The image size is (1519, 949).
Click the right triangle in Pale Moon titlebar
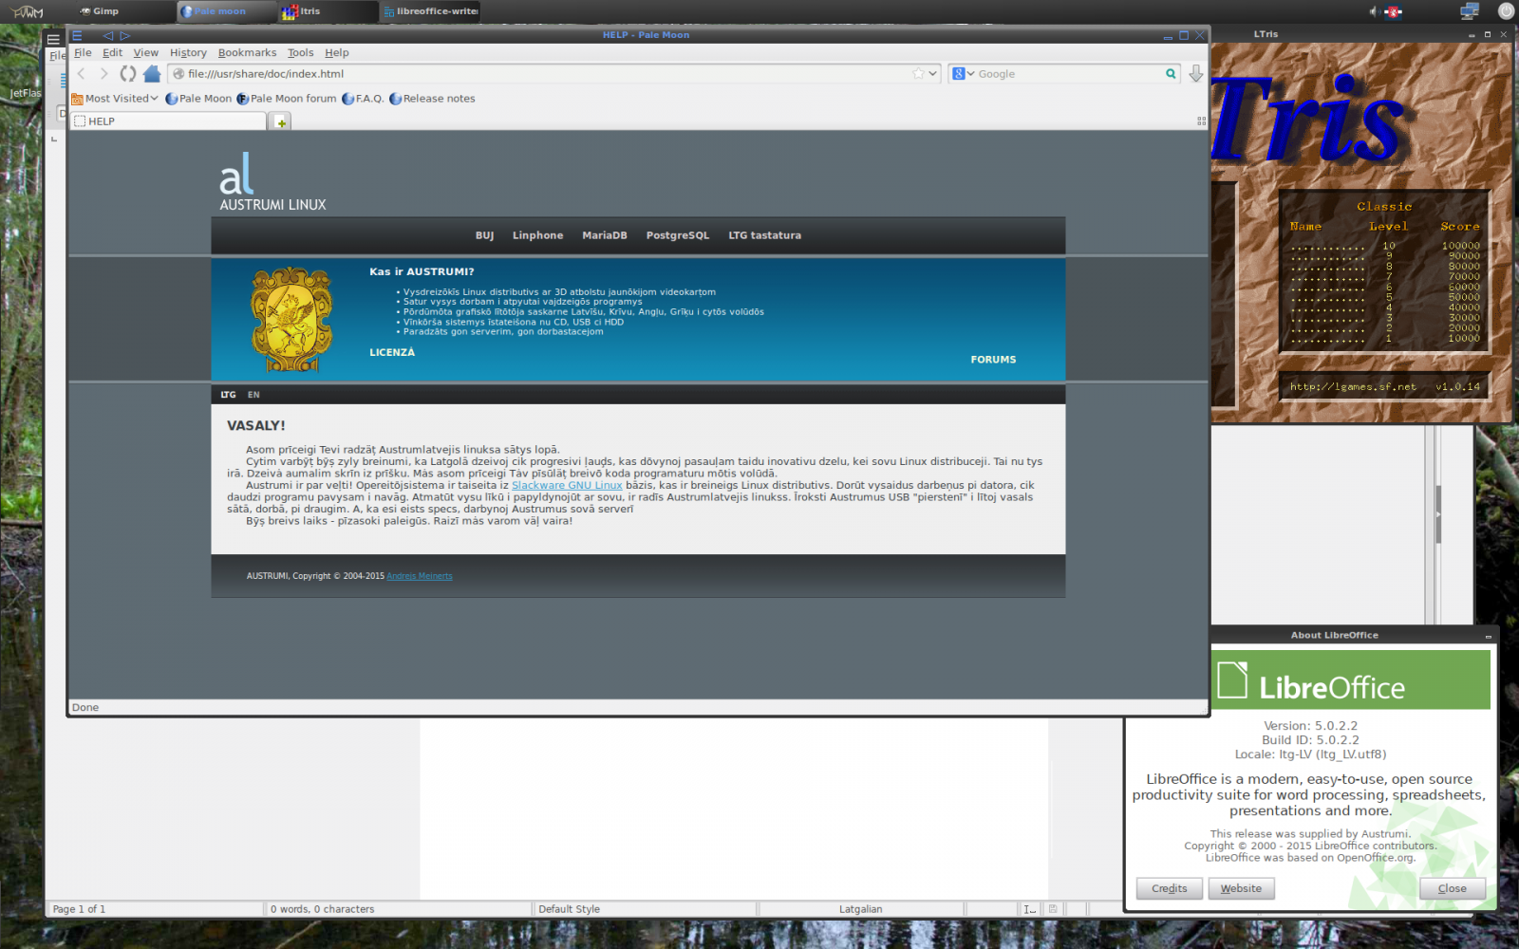[x=124, y=35]
